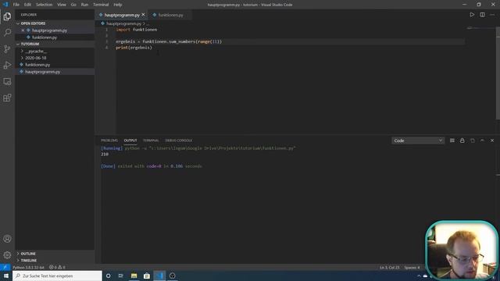
Task: Open the Terminal menu
Action: coord(101,5)
